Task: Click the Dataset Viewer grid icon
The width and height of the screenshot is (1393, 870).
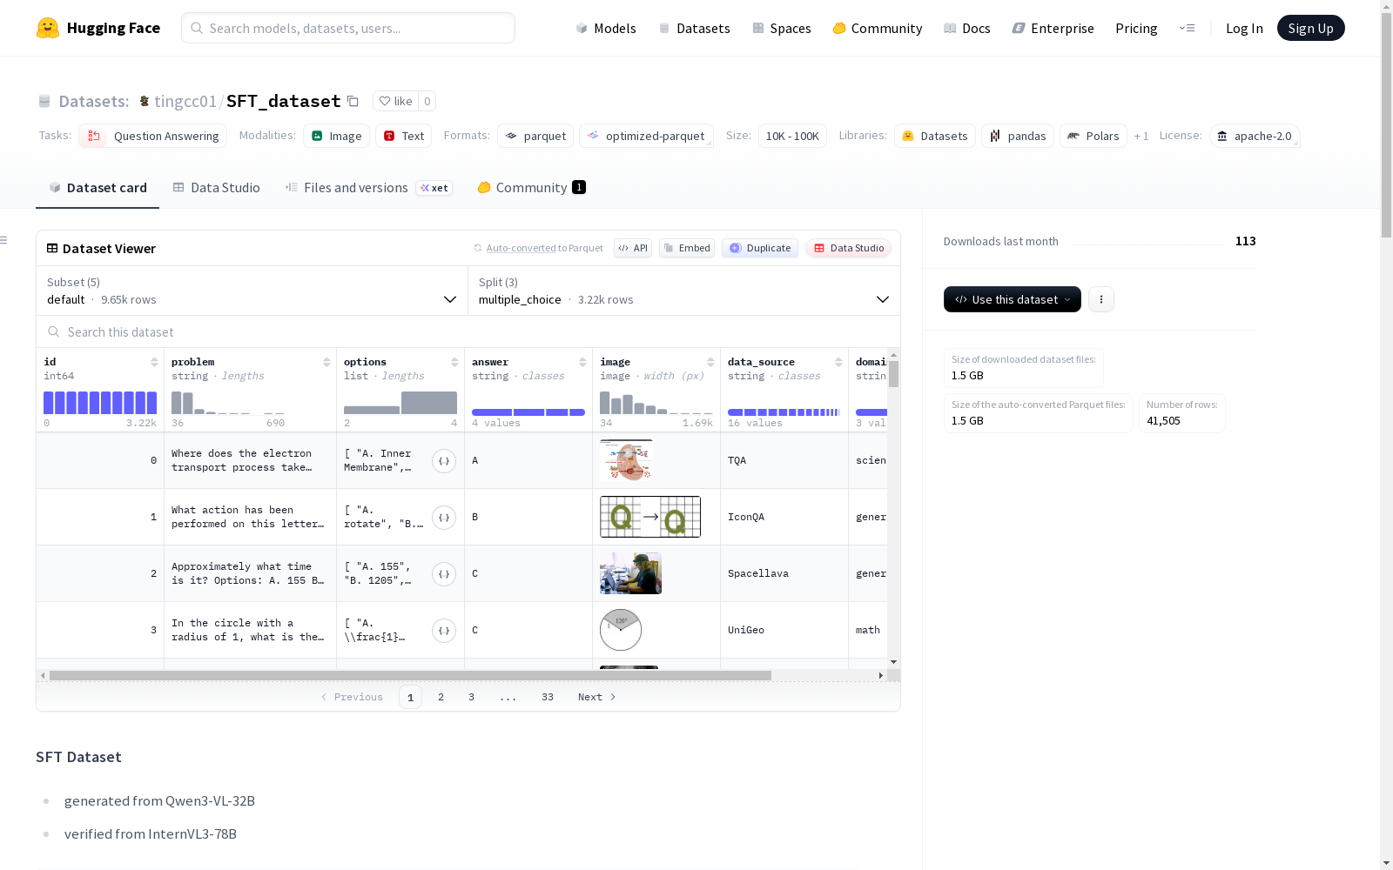Action: [x=52, y=248]
